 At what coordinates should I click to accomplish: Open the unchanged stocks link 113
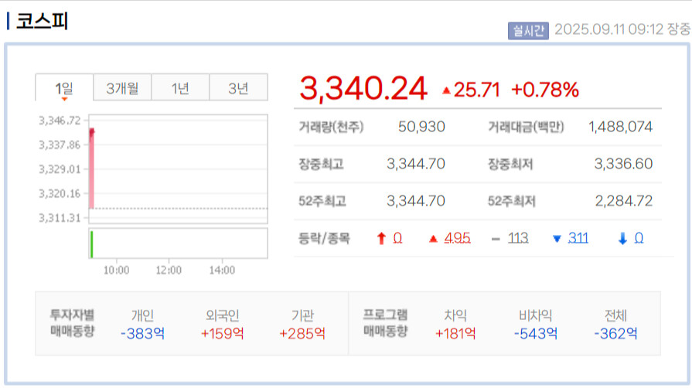(518, 238)
